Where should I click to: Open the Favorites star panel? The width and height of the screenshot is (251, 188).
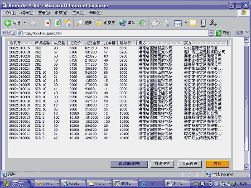coord(99,23)
